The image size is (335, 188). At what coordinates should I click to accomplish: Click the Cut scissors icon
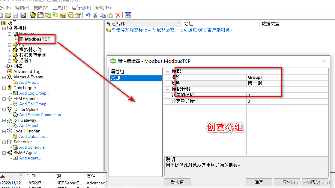coord(95,15)
